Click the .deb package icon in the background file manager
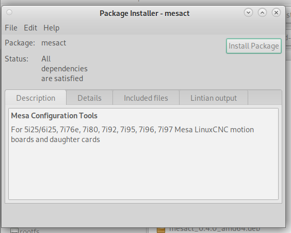 161,230
